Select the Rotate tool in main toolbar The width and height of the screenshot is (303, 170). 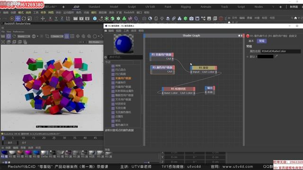point(24,18)
